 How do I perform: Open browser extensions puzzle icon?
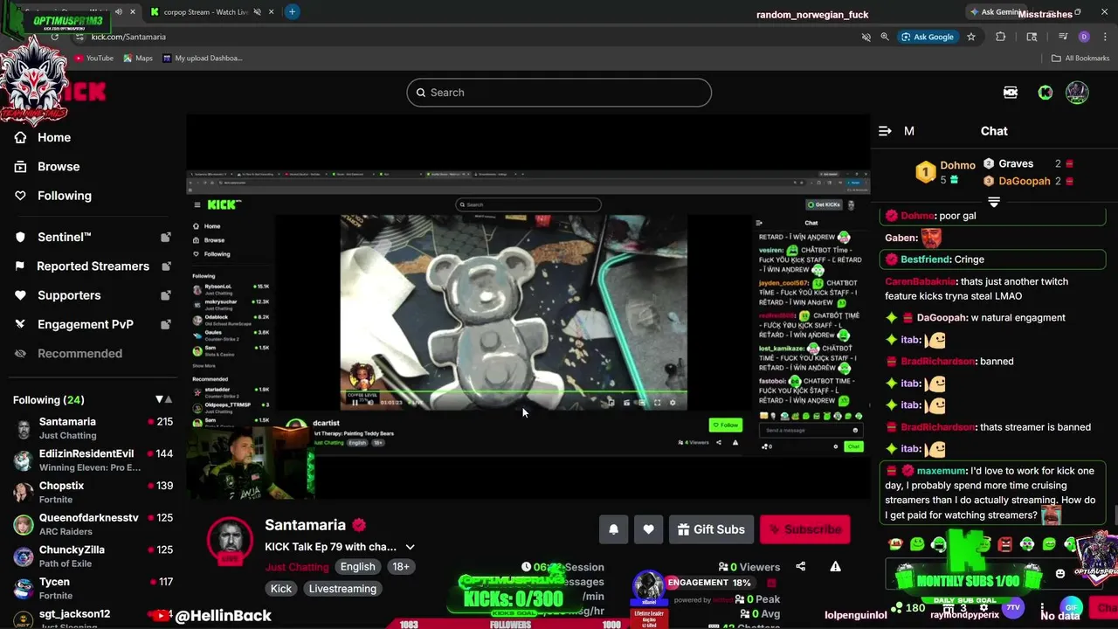click(x=1001, y=37)
